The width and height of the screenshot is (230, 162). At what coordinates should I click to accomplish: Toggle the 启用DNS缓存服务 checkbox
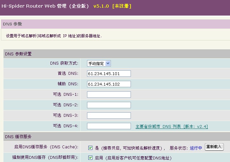tap(90, 148)
